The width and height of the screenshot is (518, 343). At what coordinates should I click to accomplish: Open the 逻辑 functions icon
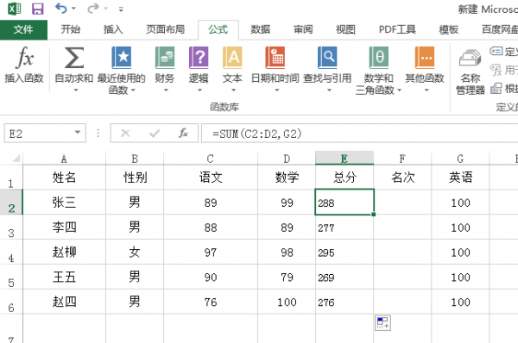199,58
